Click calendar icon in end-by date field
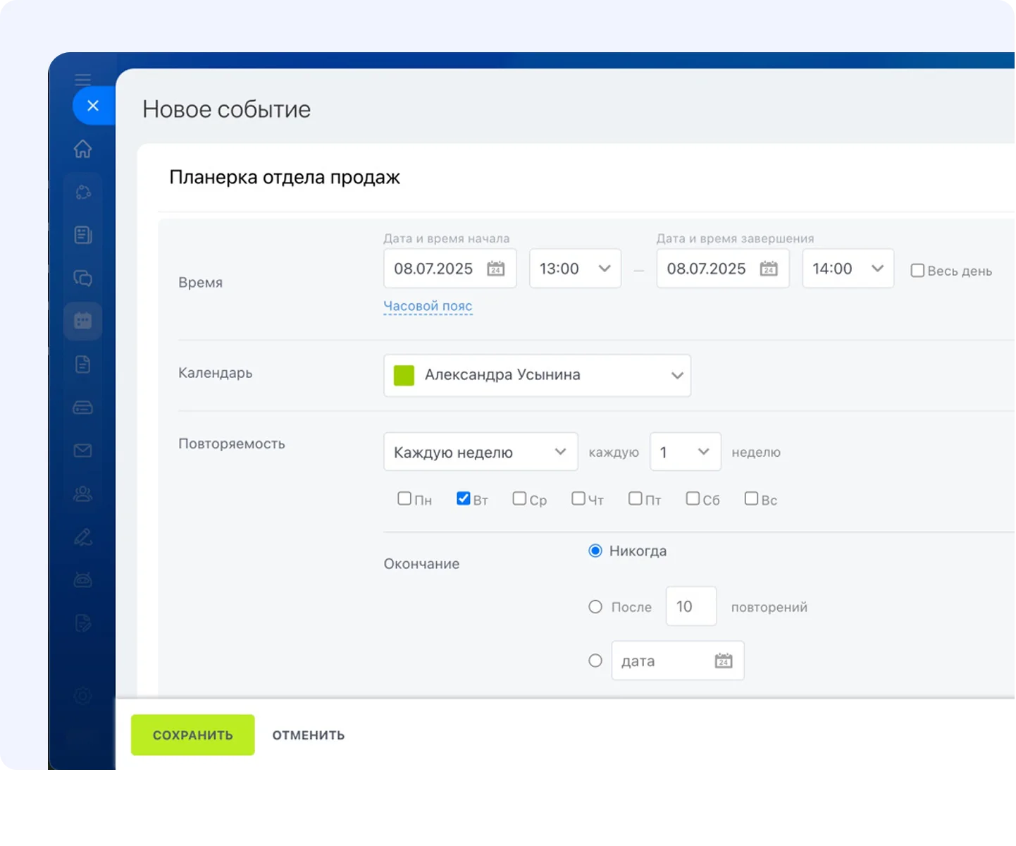This screenshot has height=846, width=1016. coord(724,661)
